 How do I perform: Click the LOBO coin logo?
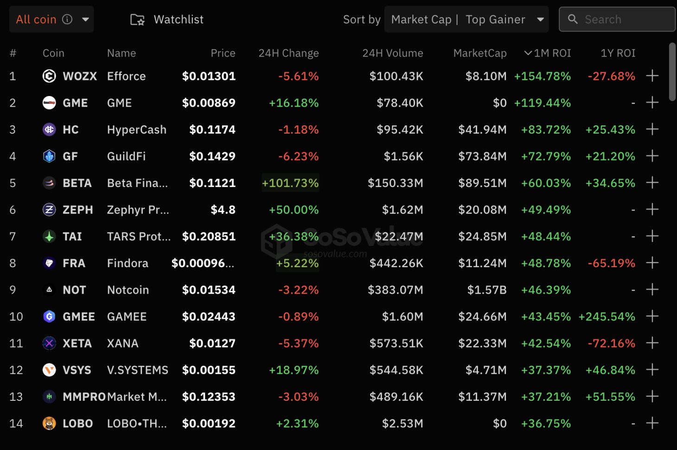[49, 424]
